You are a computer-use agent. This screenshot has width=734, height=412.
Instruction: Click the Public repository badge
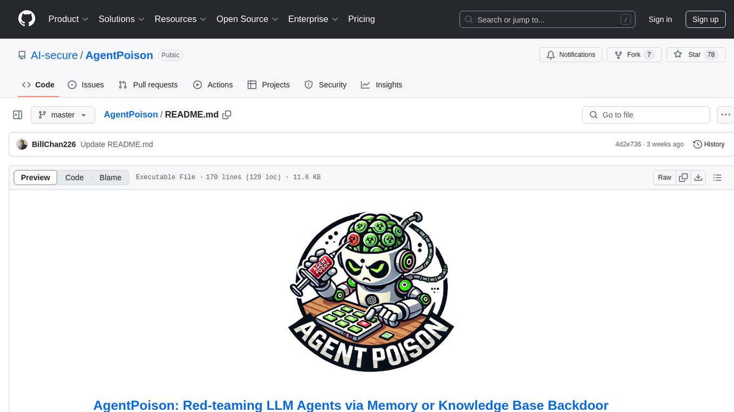(171, 55)
